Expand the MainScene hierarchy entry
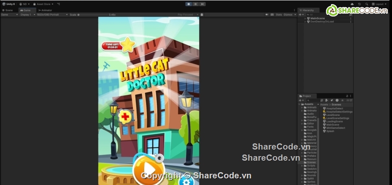This screenshot has height=185, width=392. 305,19
